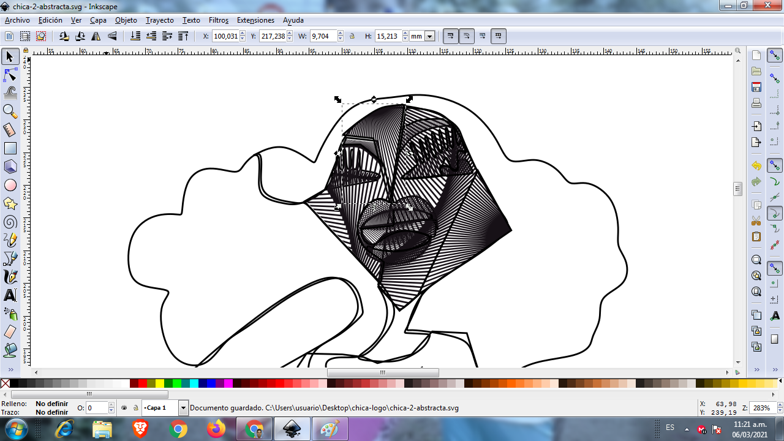This screenshot has width=784, height=441.
Task: Click width W stepper arrows
Action: click(x=340, y=36)
